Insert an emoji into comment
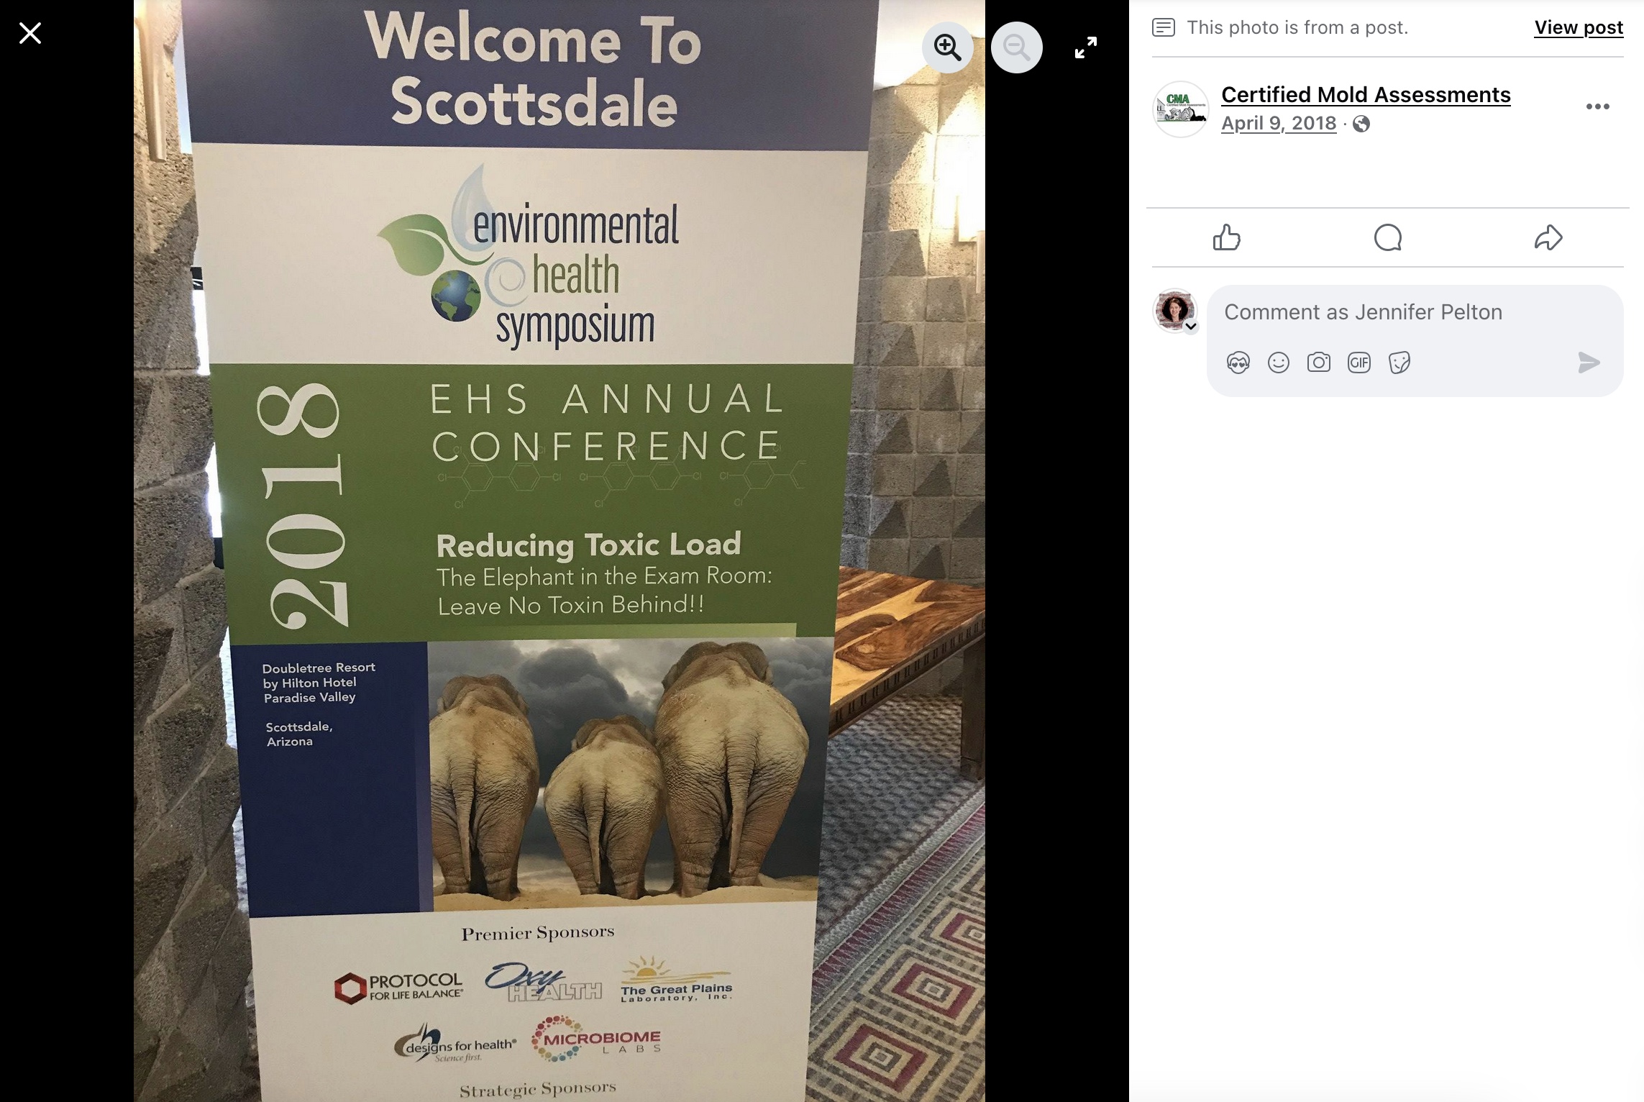The image size is (1644, 1102). pyautogui.click(x=1278, y=363)
